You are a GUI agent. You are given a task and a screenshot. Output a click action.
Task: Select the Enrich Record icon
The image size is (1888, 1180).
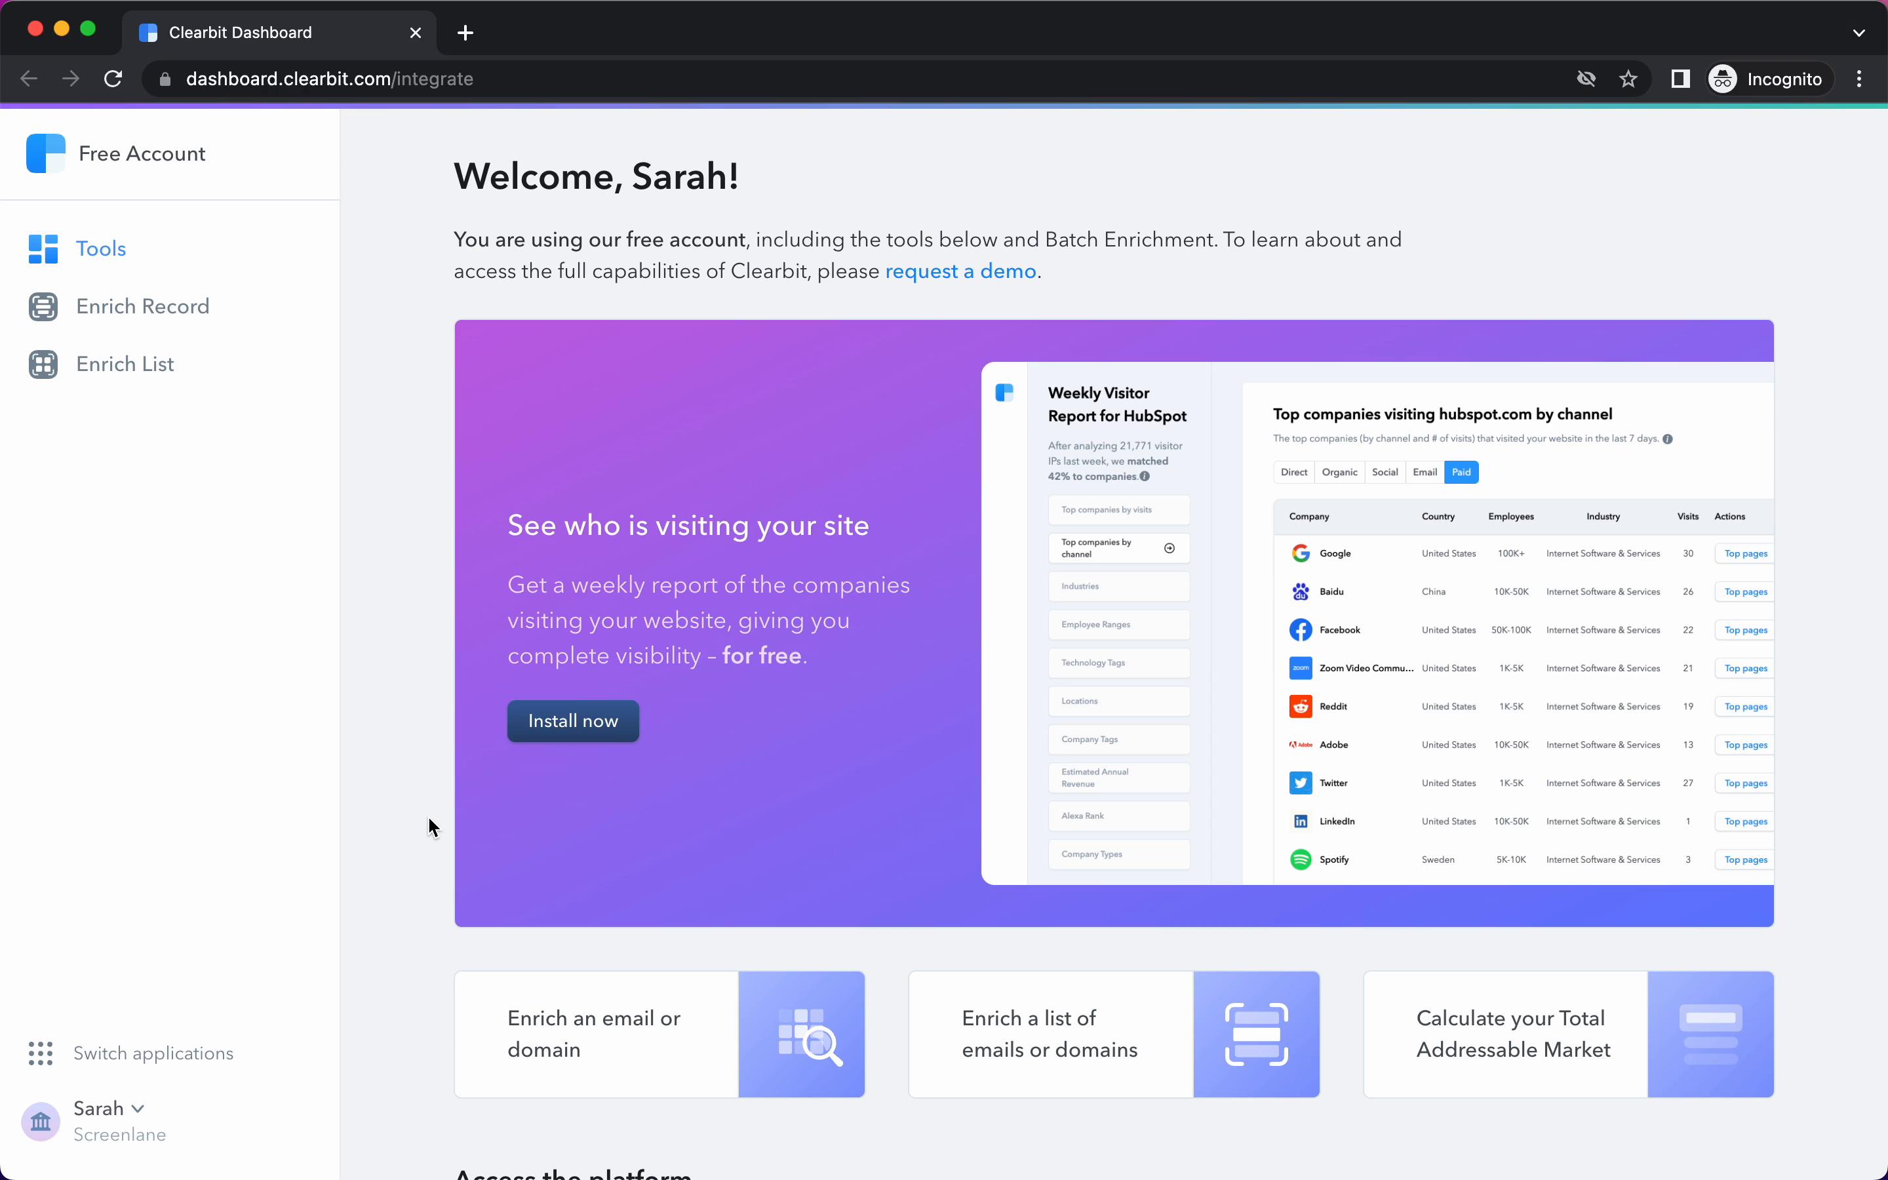point(42,306)
